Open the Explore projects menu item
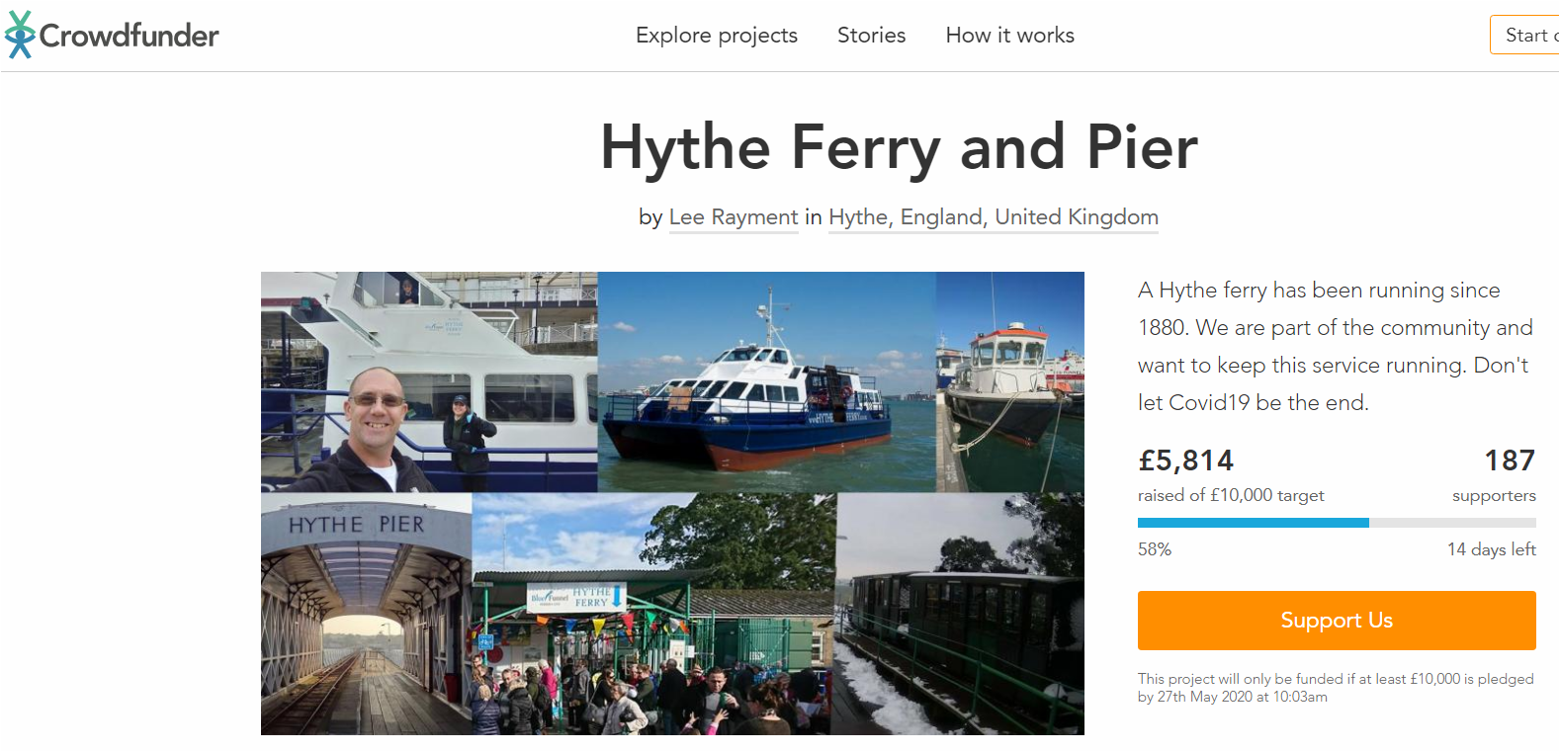1560x752 pixels. (x=716, y=36)
